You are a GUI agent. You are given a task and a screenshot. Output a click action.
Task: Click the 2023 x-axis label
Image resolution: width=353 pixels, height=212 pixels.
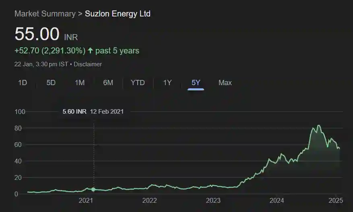(213, 200)
